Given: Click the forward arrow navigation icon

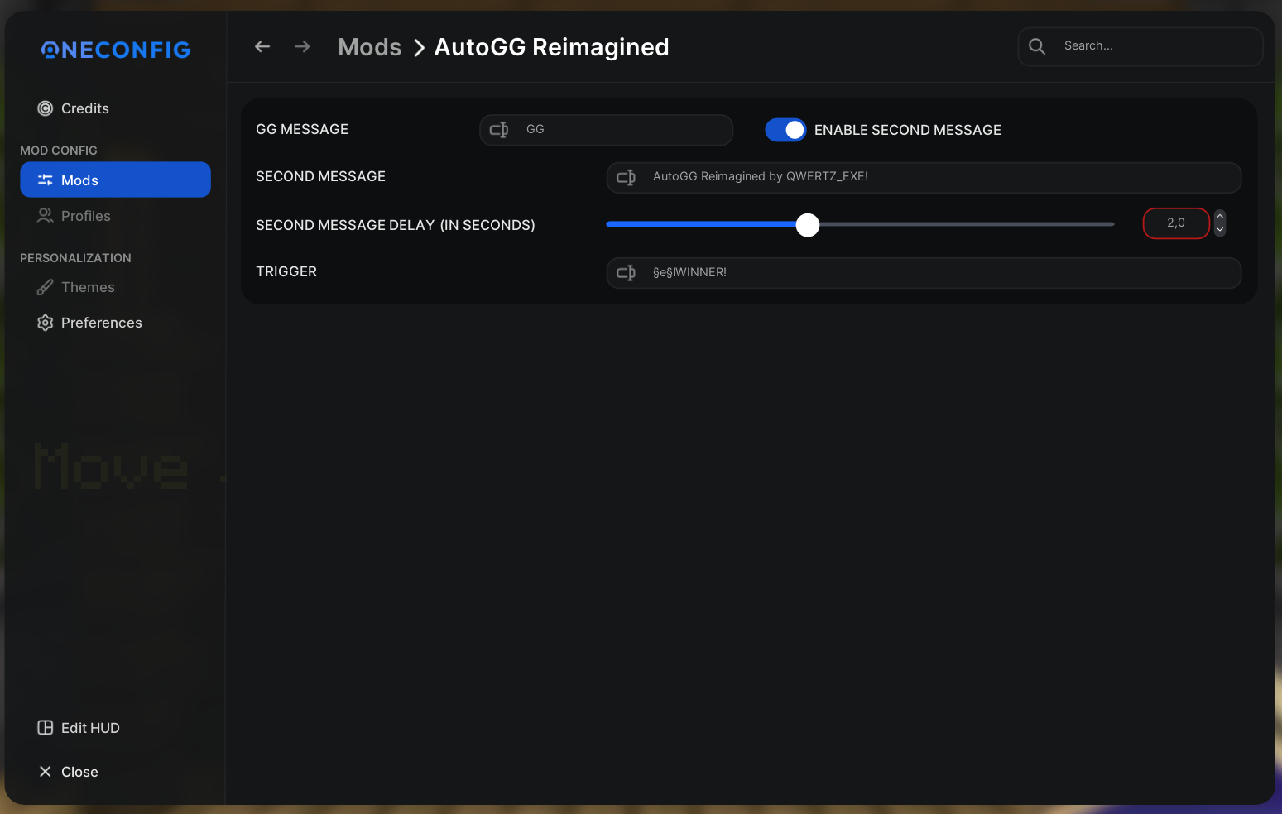Looking at the screenshot, I should 302,47.
